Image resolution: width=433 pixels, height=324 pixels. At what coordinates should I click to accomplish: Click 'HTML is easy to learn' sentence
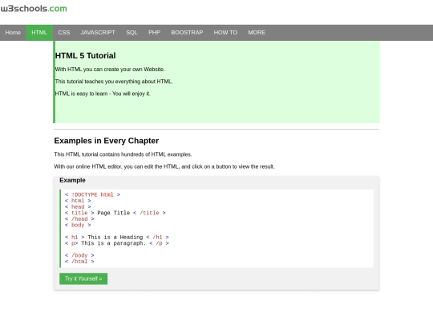click(103, 94)
